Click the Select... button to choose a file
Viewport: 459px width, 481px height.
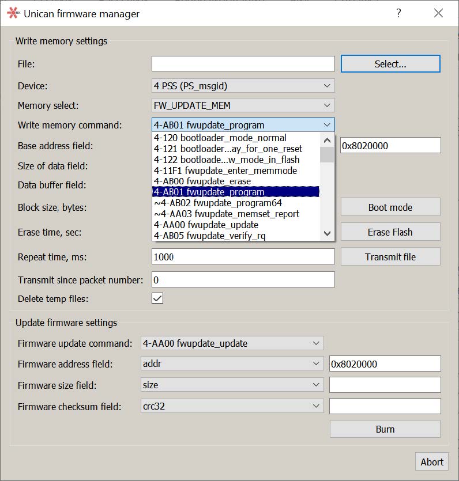click(390, 63)
